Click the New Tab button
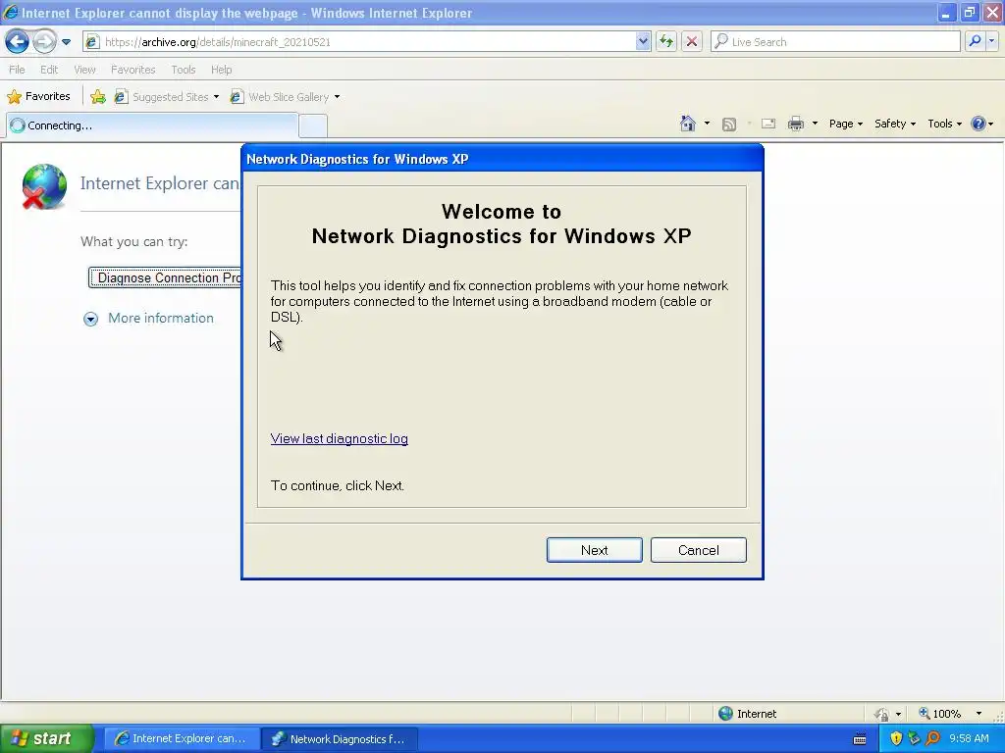Image resolution: width=1005 pixels, height=753 pixels. 313,125
